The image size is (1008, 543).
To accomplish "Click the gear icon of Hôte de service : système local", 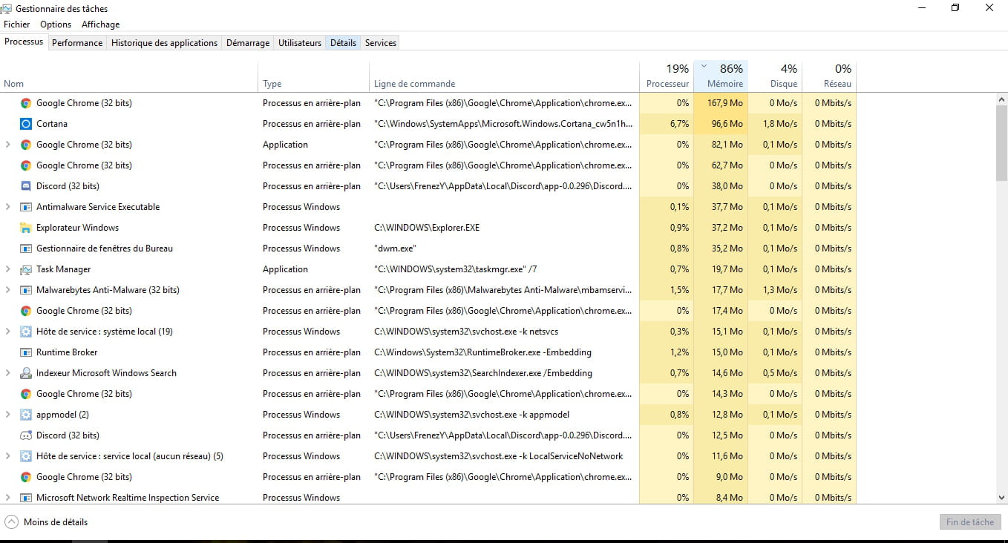I will click(x=26, y=332).
